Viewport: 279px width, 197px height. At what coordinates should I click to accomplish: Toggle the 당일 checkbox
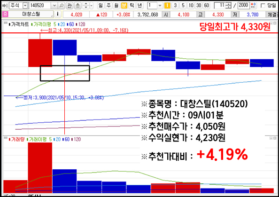[263, 6]
